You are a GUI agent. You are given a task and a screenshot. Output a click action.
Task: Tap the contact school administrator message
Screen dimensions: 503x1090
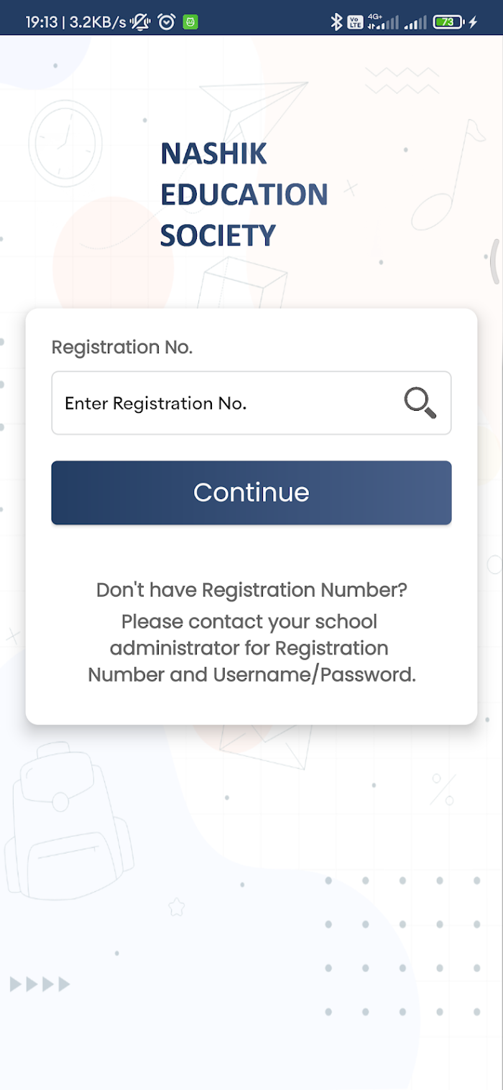tap(251, 648)
